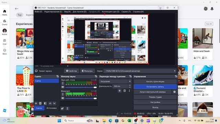This screenshot has height=124, width=220.
Task: Click Roblox back arrow
Action: point(17,9)
